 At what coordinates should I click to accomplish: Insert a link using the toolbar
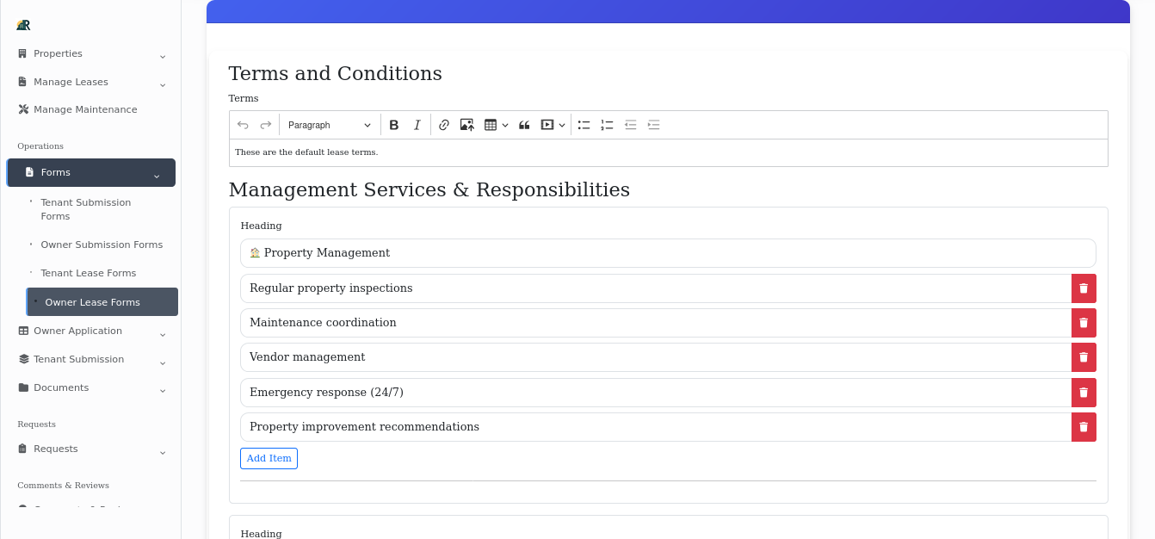click(443, 125)
